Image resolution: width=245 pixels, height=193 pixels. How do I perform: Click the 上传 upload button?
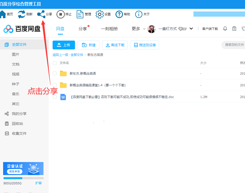coord(64,45)
